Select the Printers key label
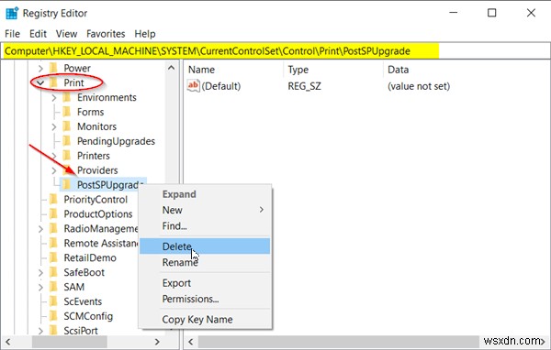The width and height of the screenshot is (551, 350). point(94,156)
